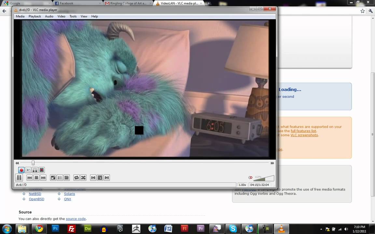Toggle shuffle random playback

tap(83, 177)
